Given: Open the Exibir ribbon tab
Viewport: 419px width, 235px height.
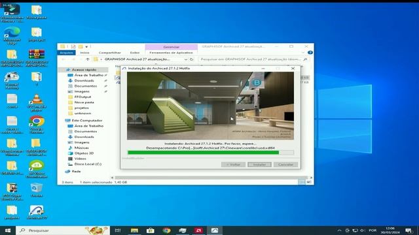Looking at the screenshot, I should click(x=135, y=53).
